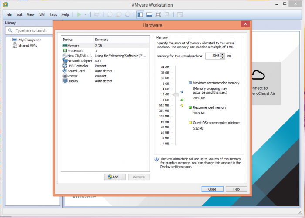Open the Tabs menu

(x=53, y=14)
